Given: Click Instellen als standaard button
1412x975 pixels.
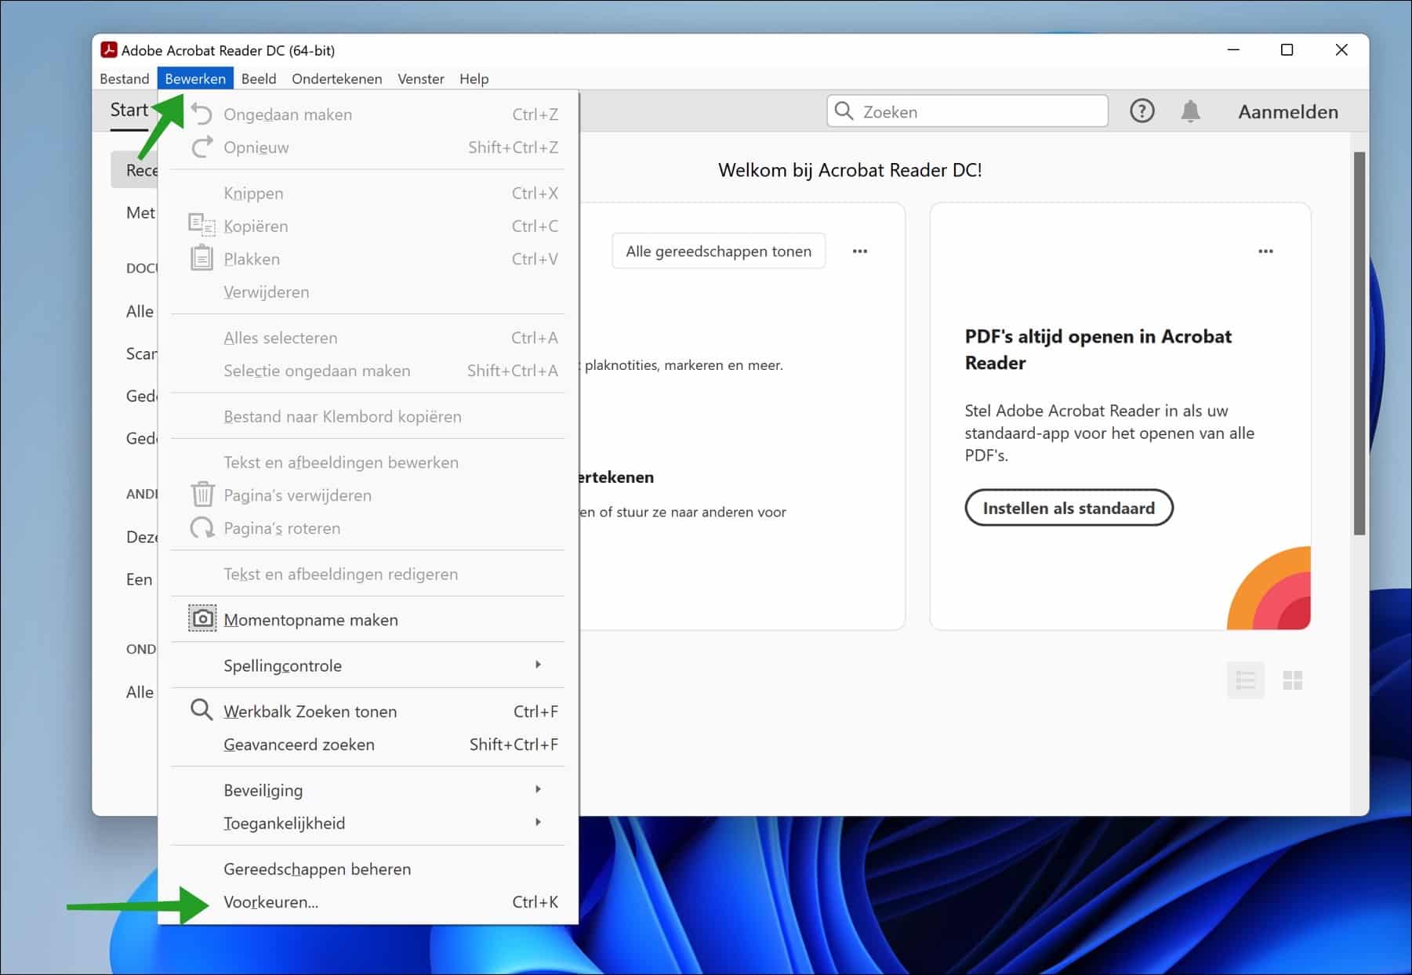Looking at the screenshot, I should [x=1069, y=508].
